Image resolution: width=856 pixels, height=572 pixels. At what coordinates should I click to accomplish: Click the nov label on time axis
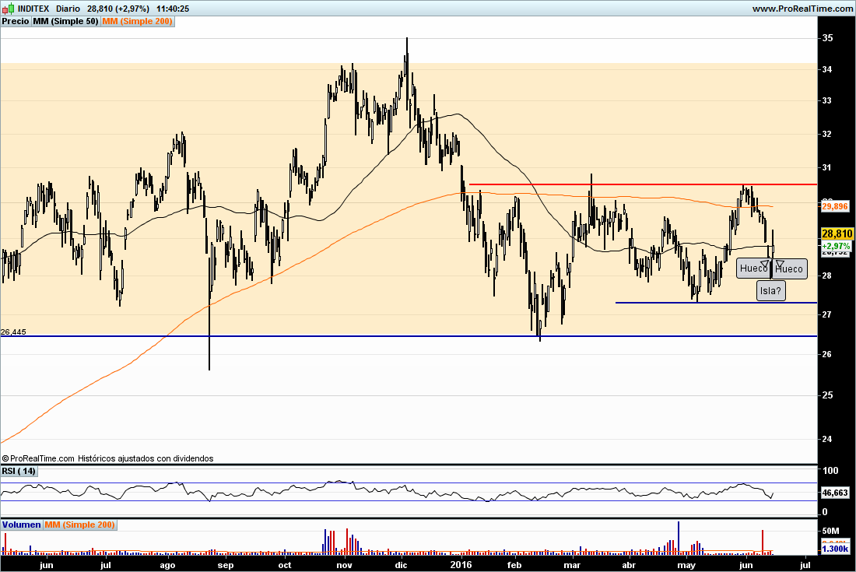(x=344, y=565)
